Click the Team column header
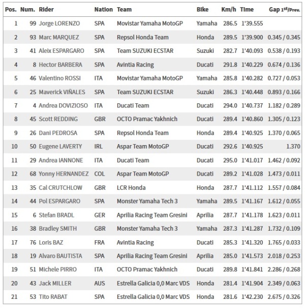The height and width of the screenshot is (308, 305). (124, 10)
